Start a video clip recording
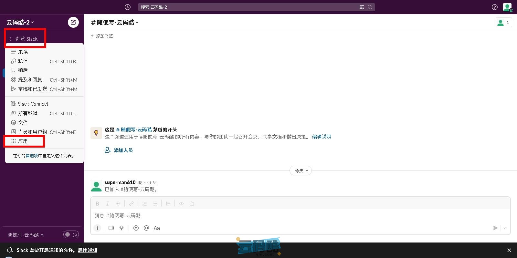This screenshot has width=517, height=258. click(x=111, y=228)
